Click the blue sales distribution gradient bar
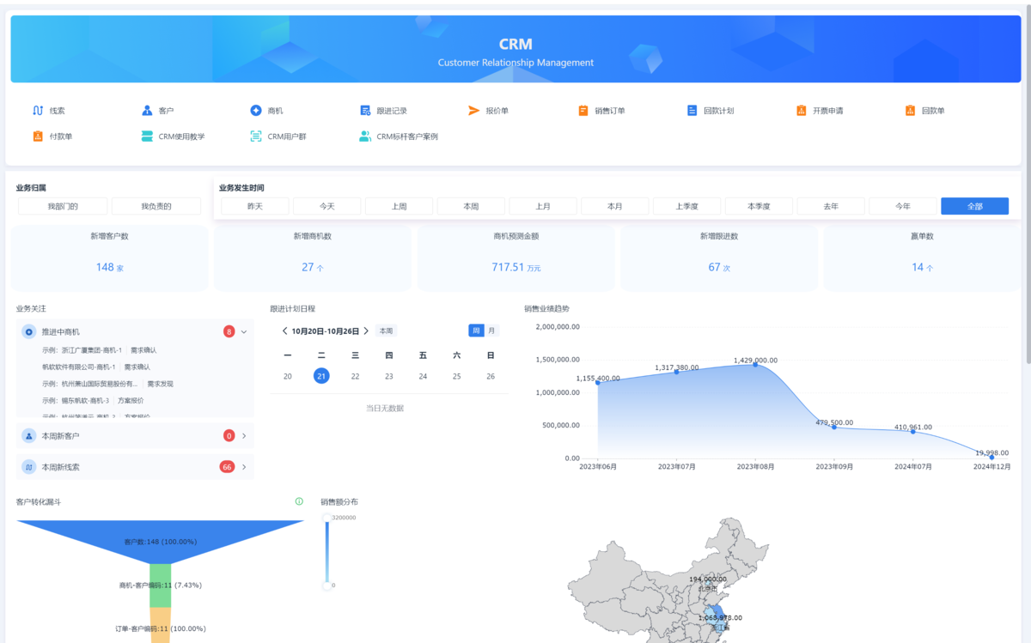The width and height of the screenshot is (1031, 643). 326,551
